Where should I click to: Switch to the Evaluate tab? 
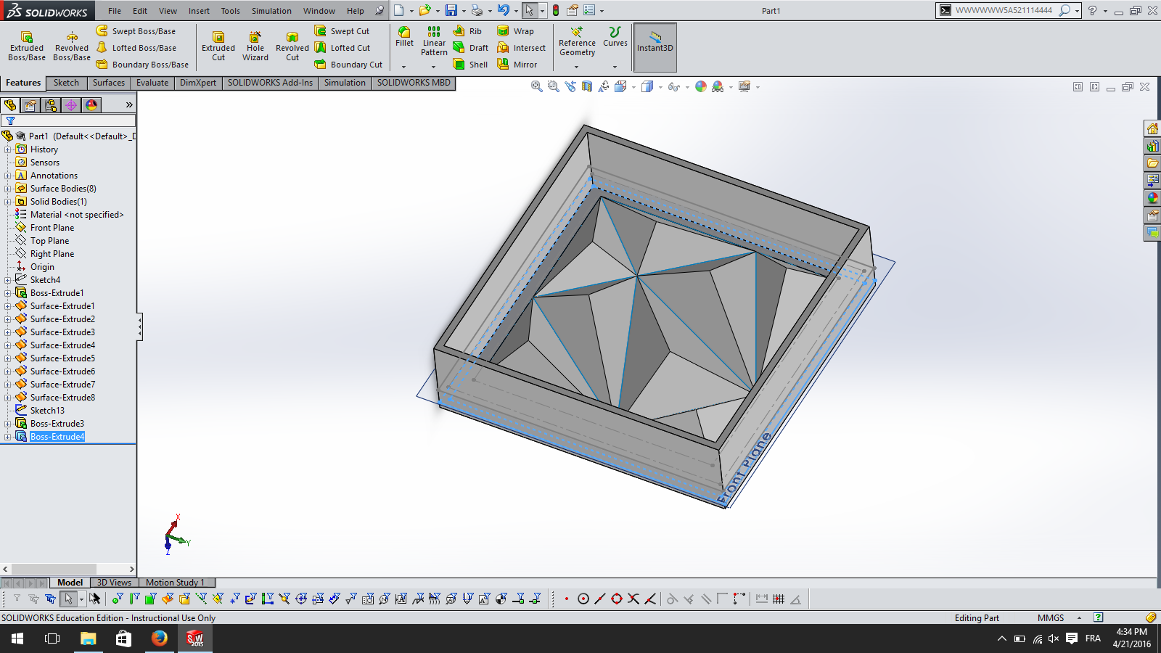point(152,83)
